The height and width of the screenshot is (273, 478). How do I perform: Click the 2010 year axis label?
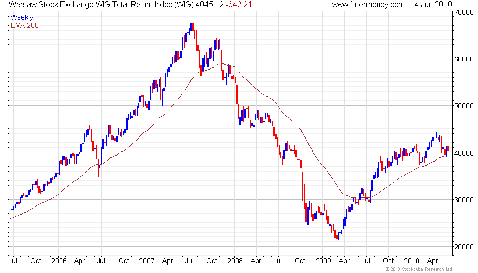click(412, 261)
